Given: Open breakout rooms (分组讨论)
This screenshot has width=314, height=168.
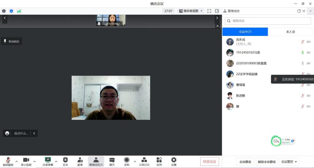Looking at the screenshot, I should pos(144,160).
